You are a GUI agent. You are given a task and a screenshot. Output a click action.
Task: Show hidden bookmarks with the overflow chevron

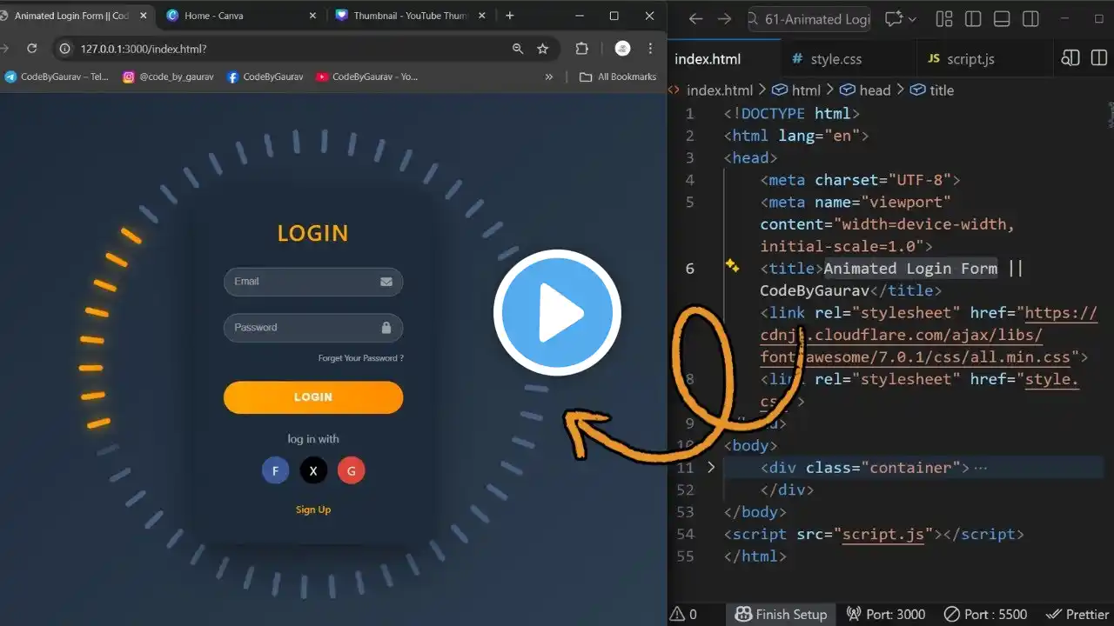coord(549,77)
